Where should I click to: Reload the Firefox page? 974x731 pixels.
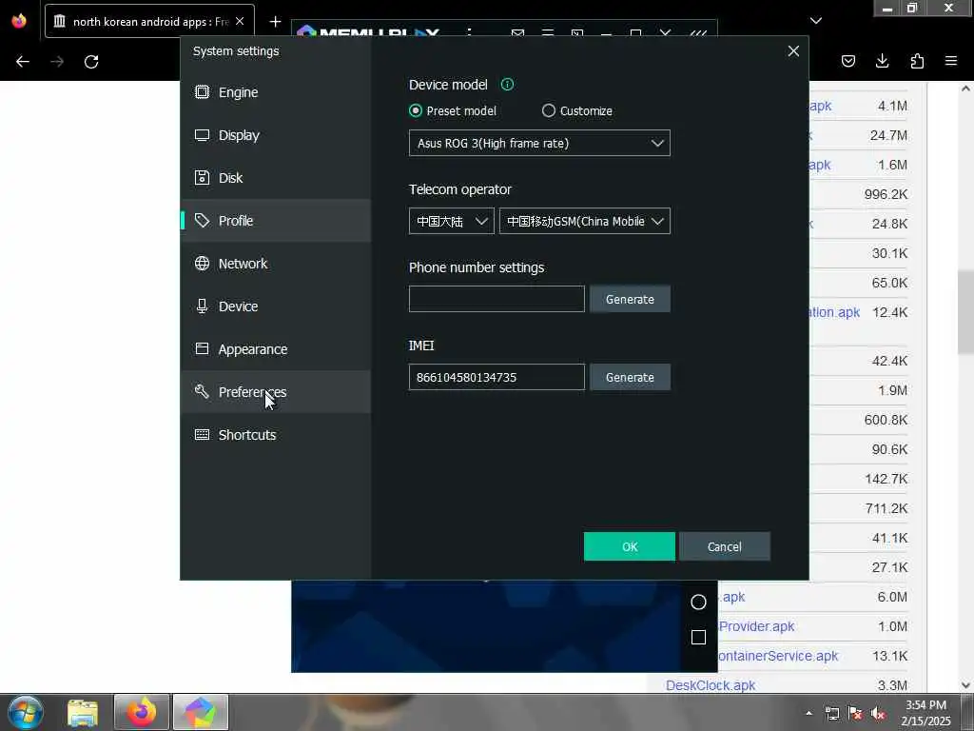91,62
